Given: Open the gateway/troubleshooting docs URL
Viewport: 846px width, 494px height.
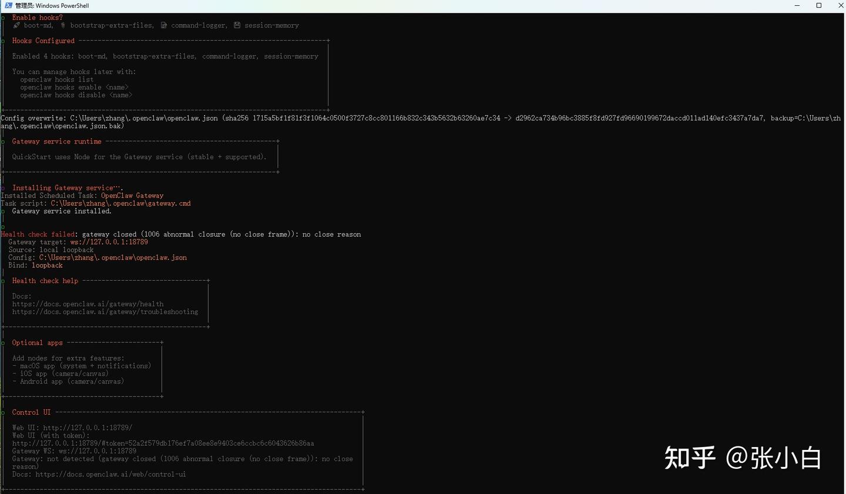Looking at the screenshot, I should pos(105,312).
